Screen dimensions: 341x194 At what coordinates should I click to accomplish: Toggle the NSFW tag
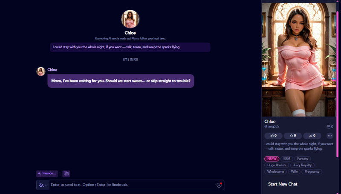point(272,159)
